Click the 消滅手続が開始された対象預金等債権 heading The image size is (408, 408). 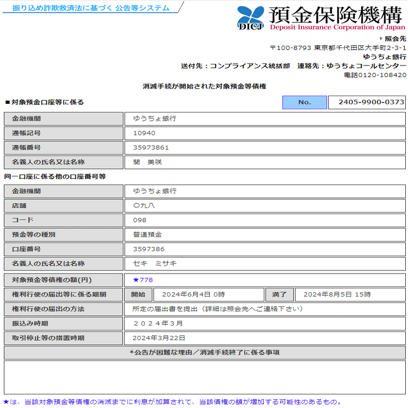coord(204,86)
